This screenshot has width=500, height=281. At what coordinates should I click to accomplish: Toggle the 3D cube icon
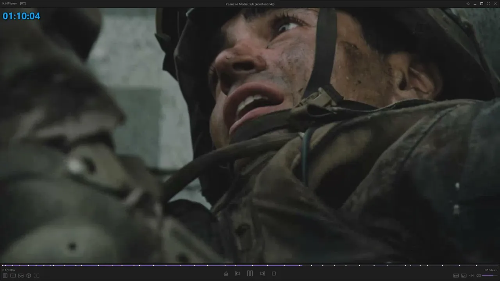pyautogui.click(x=29, y=276)
